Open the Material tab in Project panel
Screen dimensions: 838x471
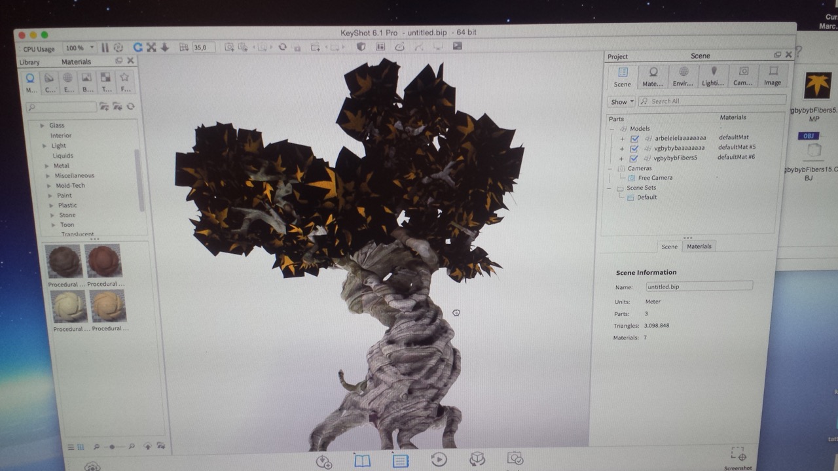tap(653, 76)
